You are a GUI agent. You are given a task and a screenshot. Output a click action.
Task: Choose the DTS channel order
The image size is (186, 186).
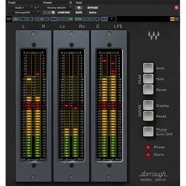click(x=78, y=19)
